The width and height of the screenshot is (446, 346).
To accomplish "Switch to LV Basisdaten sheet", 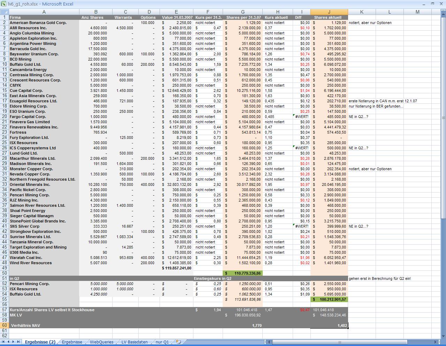I will pos(134,342).
